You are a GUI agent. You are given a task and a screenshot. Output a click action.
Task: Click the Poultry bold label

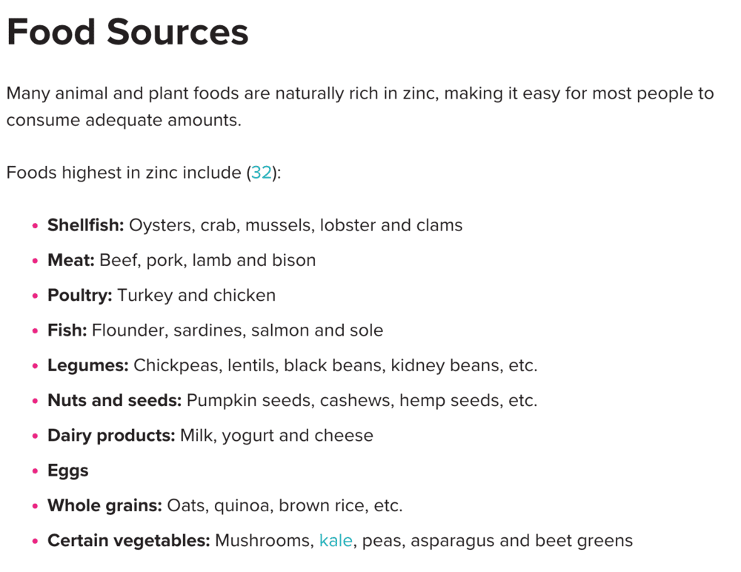[80, 296]
